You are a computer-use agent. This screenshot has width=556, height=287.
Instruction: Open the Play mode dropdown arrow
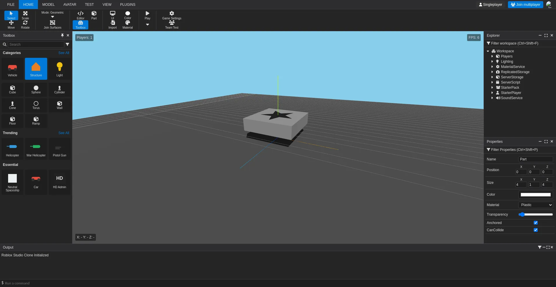click(147, 25)
